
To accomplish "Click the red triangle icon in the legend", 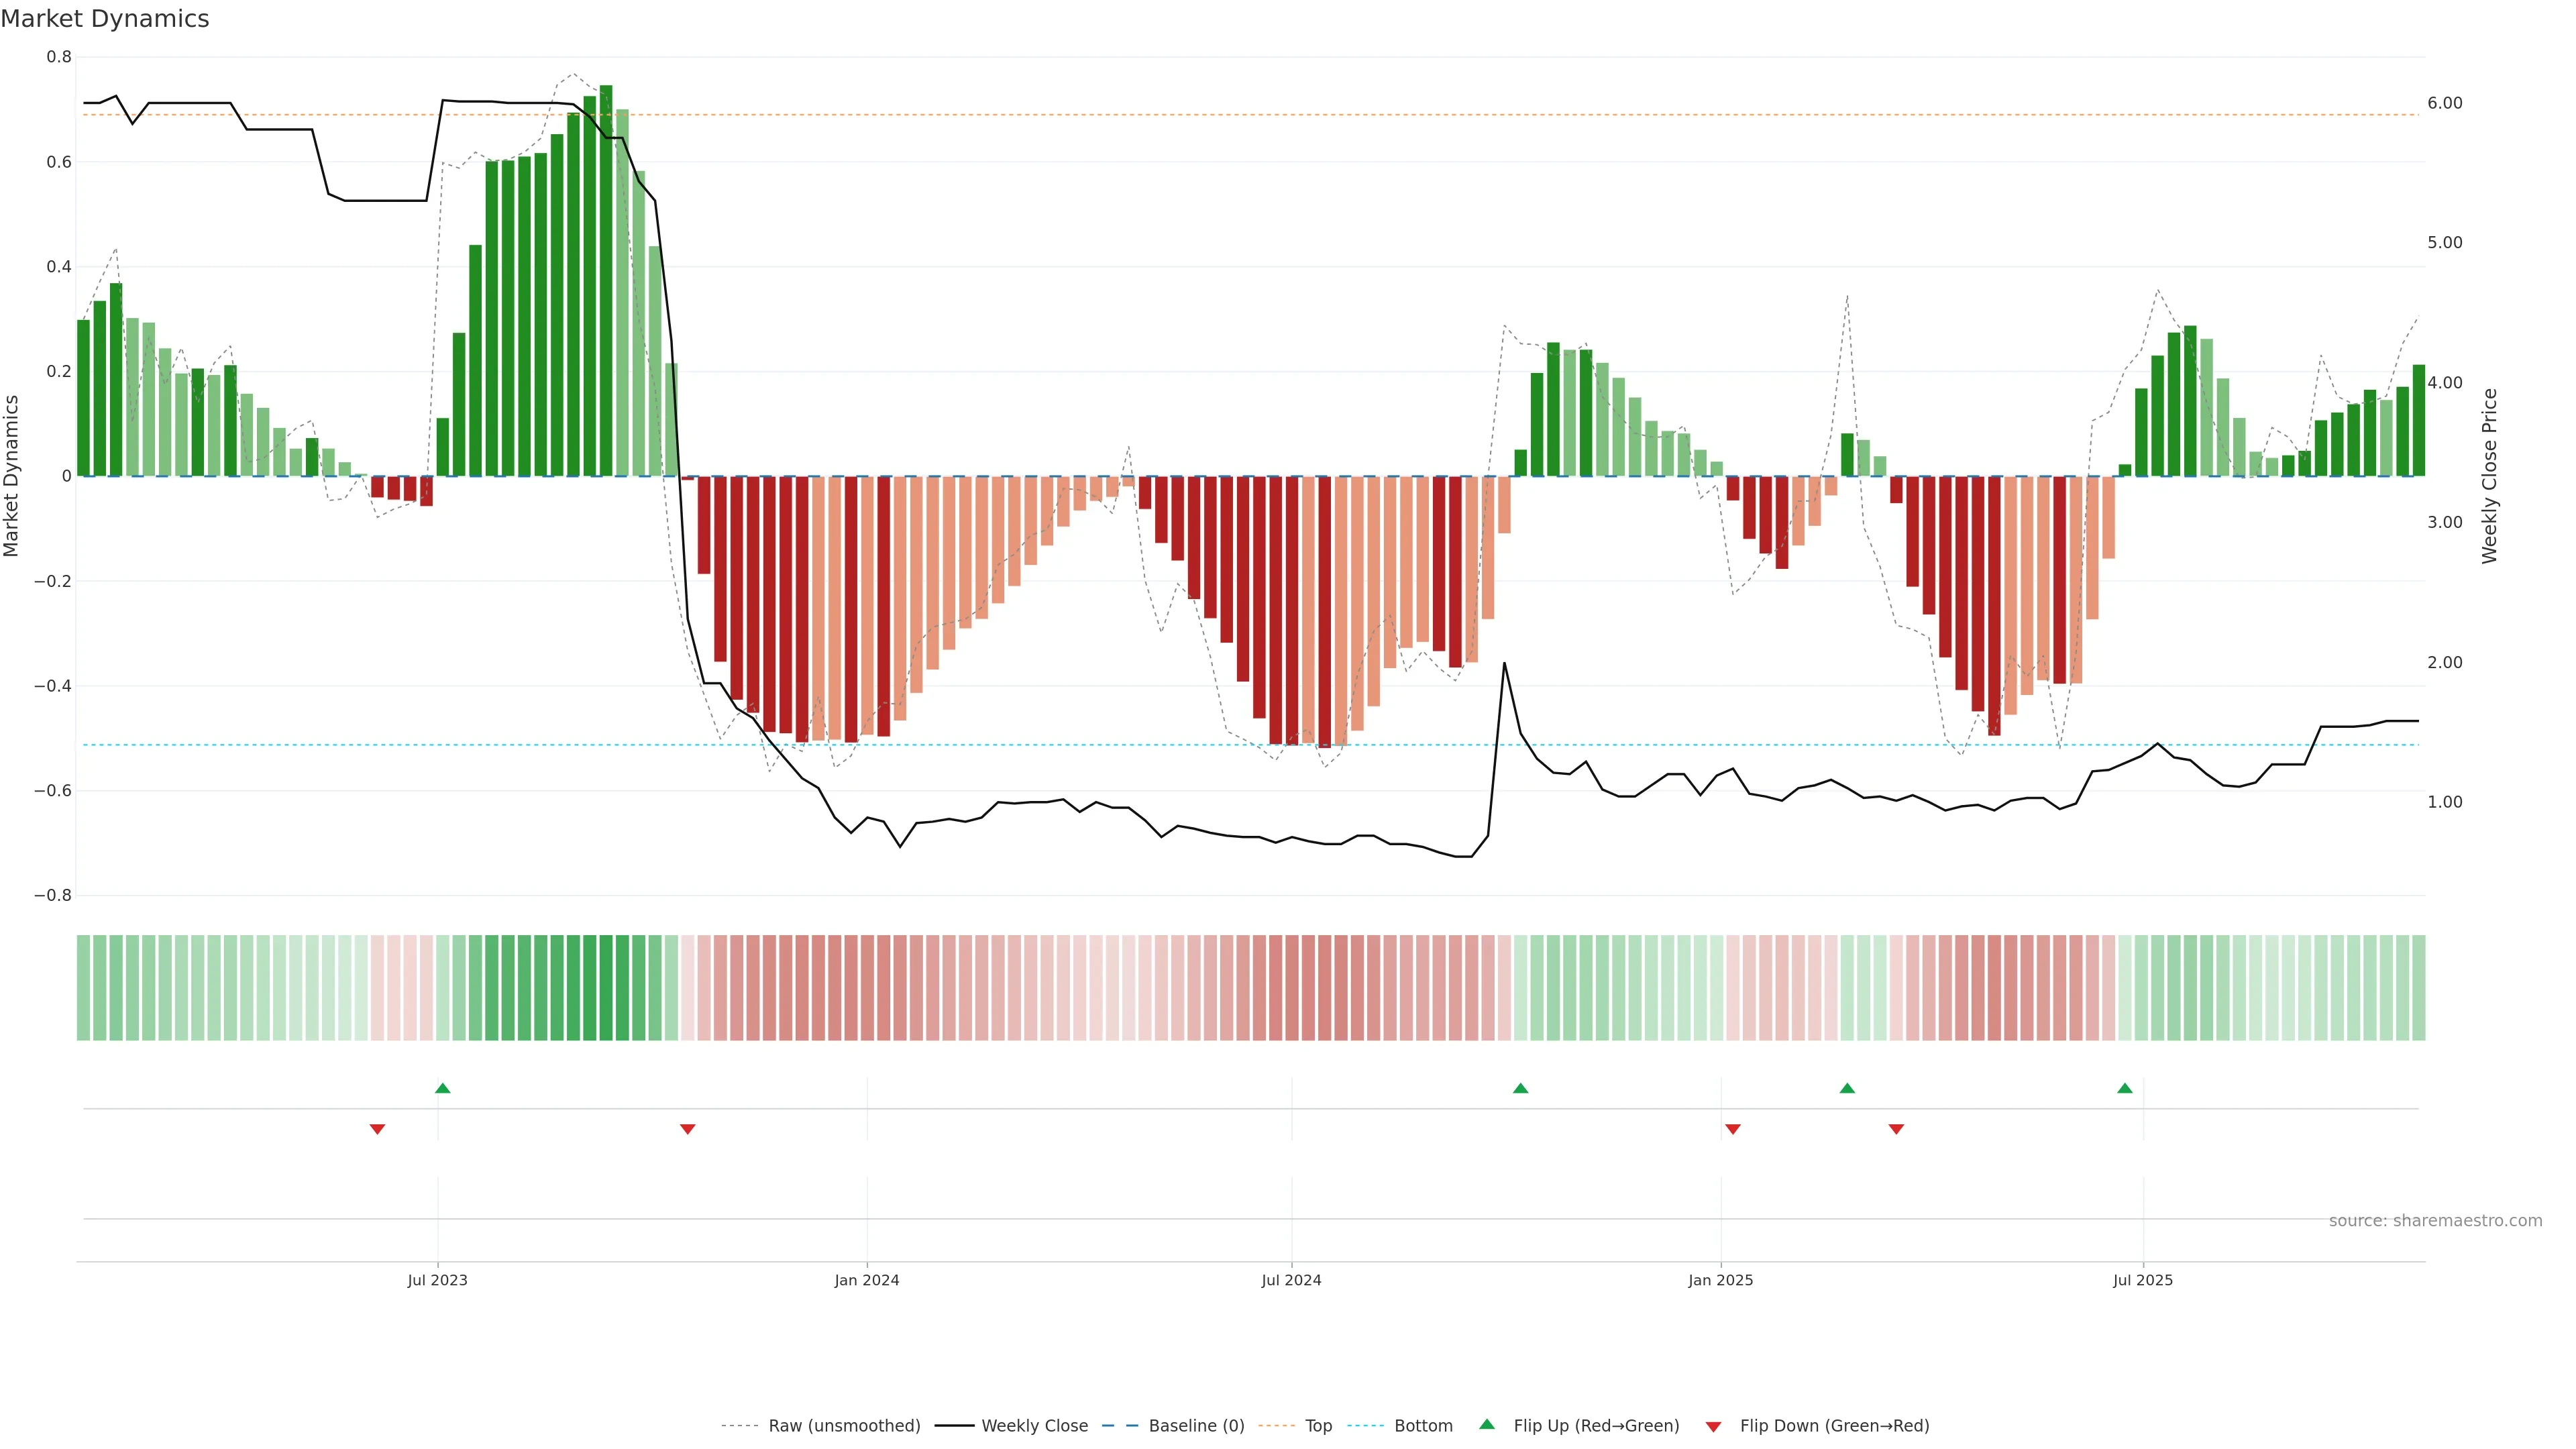I will [1713, 1427].
